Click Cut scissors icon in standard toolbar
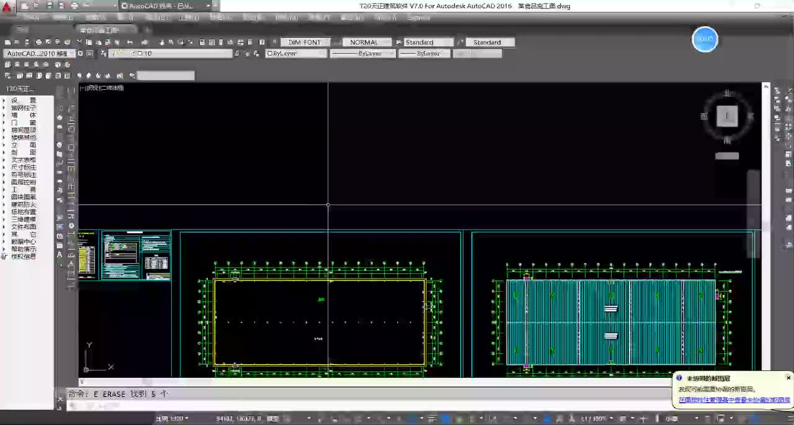Viewport: 794px width, 425px height. [x=79, y=42]
